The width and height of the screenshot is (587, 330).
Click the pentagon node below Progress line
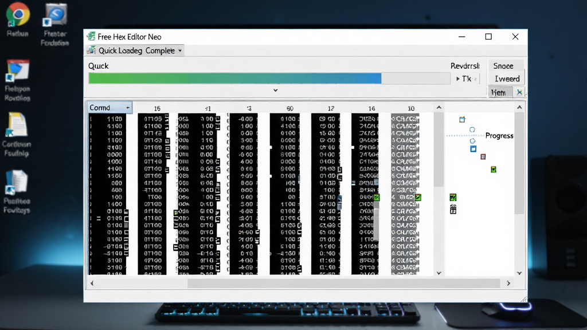(x=472, y=141)
